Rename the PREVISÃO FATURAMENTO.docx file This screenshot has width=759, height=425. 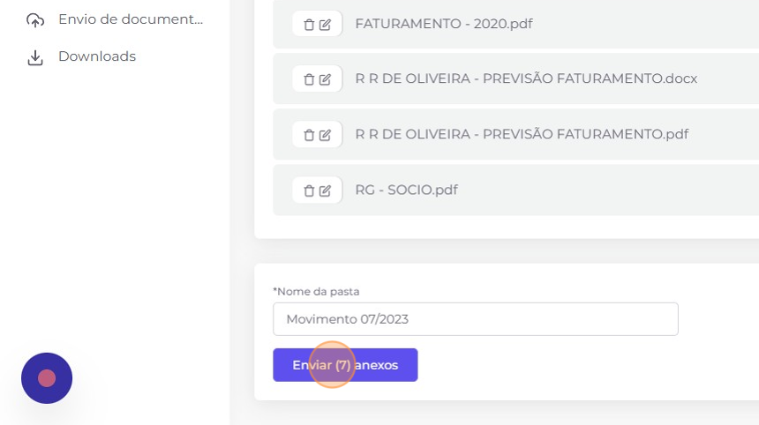click(x=326, y=79)
